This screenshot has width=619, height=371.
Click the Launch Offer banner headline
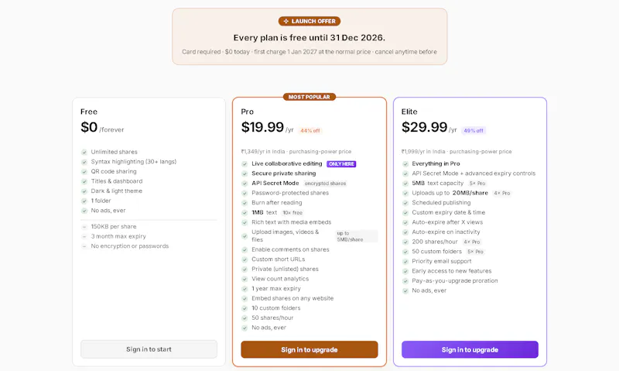[x=309, y=37]
